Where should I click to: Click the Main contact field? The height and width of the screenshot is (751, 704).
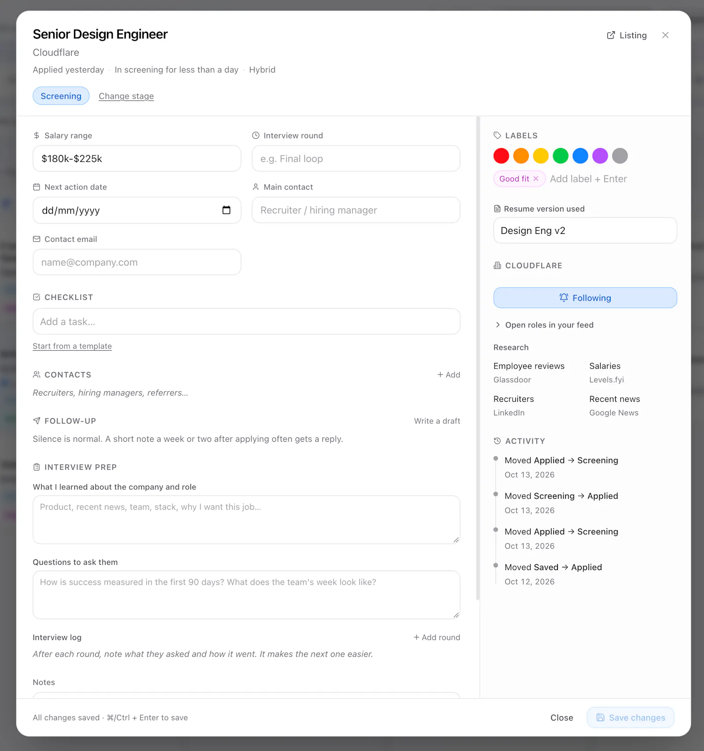356,210
